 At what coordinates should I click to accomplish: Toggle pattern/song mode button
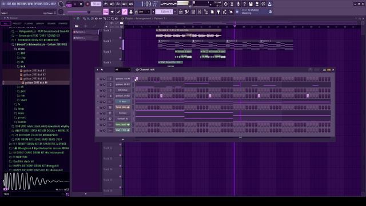(69, 4)
